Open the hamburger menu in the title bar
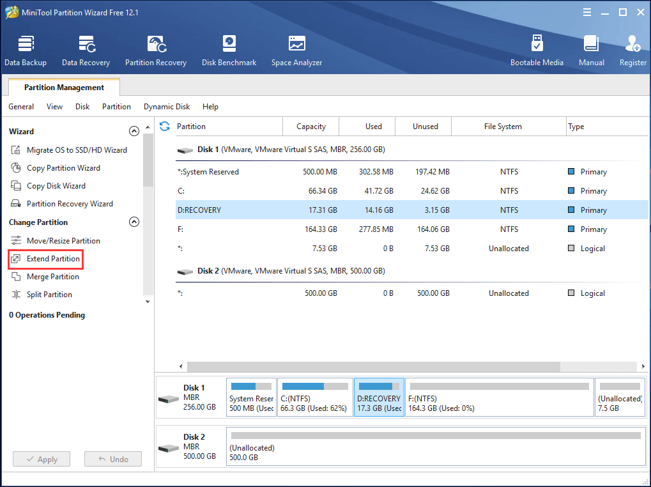Image resolution: width=651 pixels, height=487 pixels. tap(587, 12)
